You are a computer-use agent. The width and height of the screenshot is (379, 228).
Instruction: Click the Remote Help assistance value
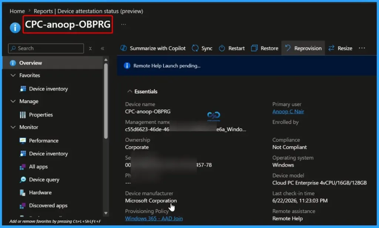[287, 218]
